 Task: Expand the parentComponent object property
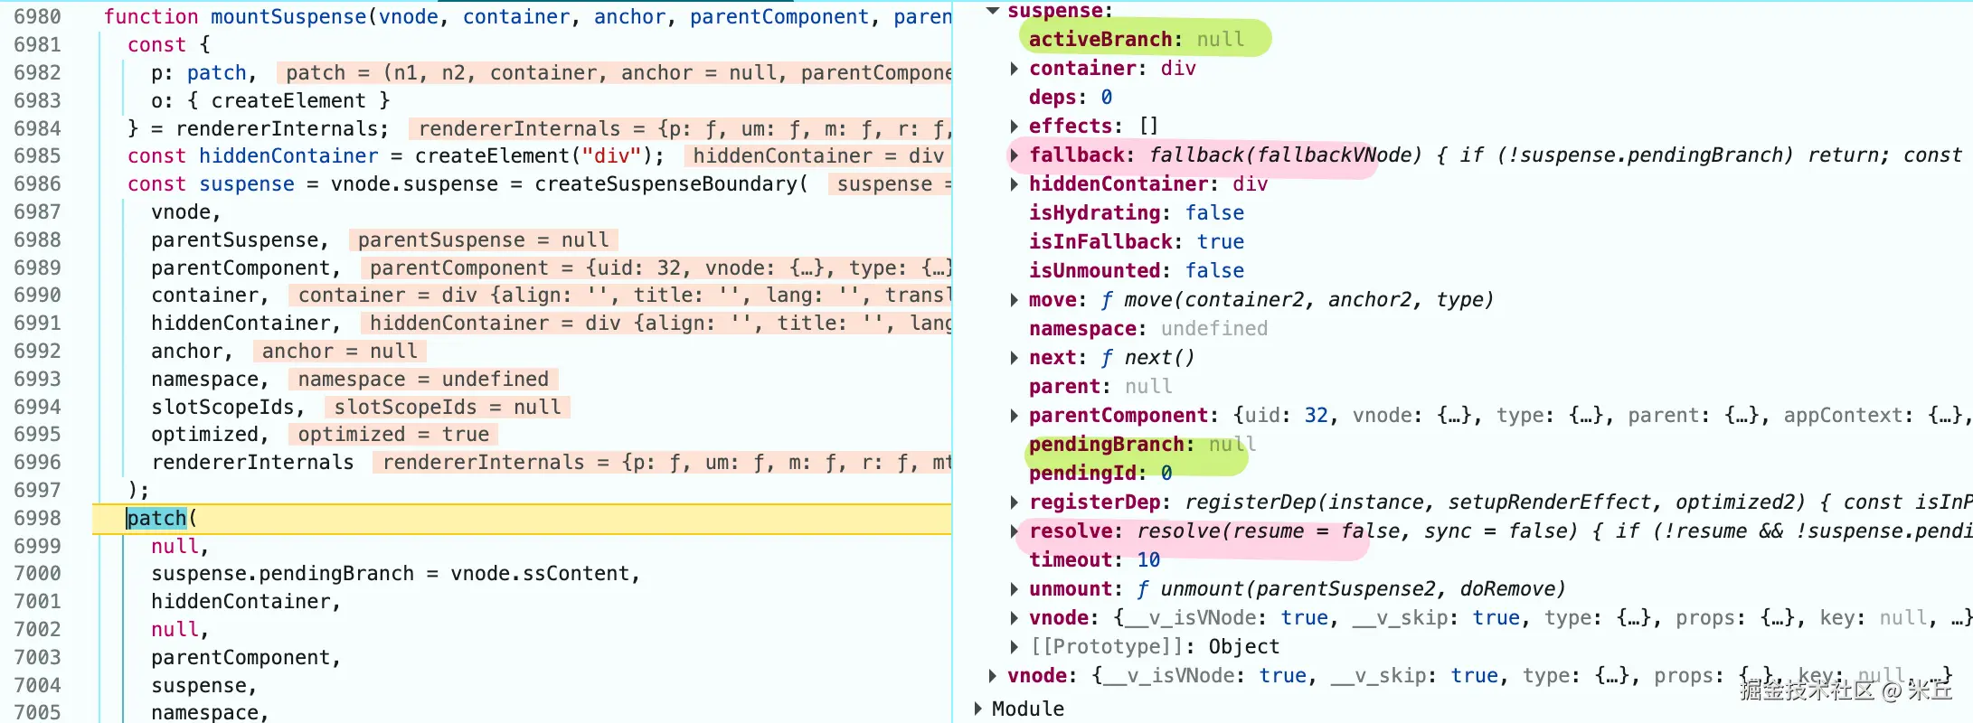coord(1014,416)
